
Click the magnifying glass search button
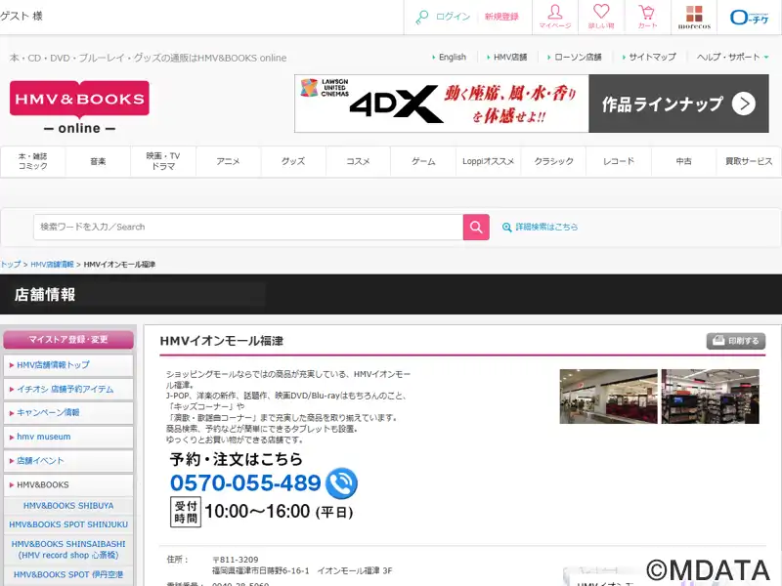click(475, 227)
